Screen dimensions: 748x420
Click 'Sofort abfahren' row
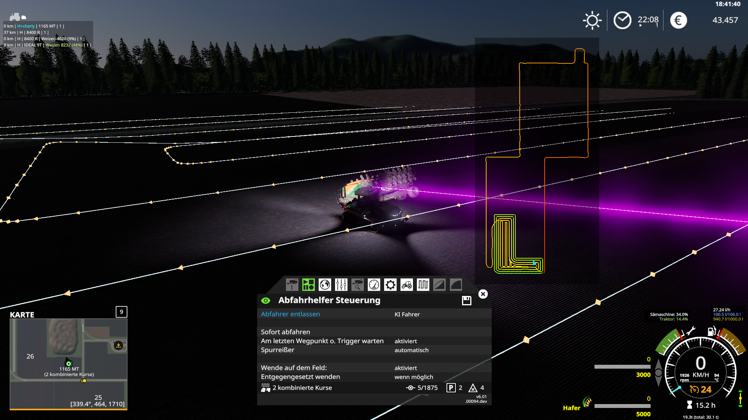pos(285,332)
